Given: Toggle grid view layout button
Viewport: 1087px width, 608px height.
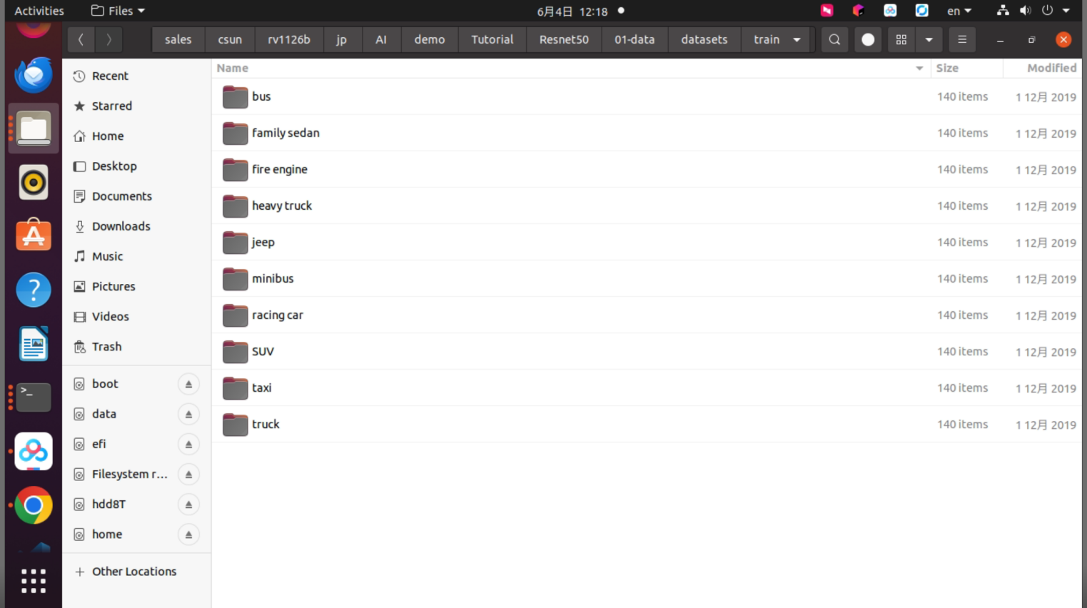Looking at the screenshot, I should (x=901, y=40).
